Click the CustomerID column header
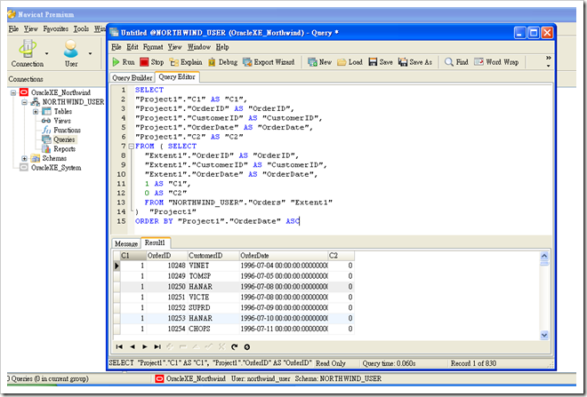 213,256
